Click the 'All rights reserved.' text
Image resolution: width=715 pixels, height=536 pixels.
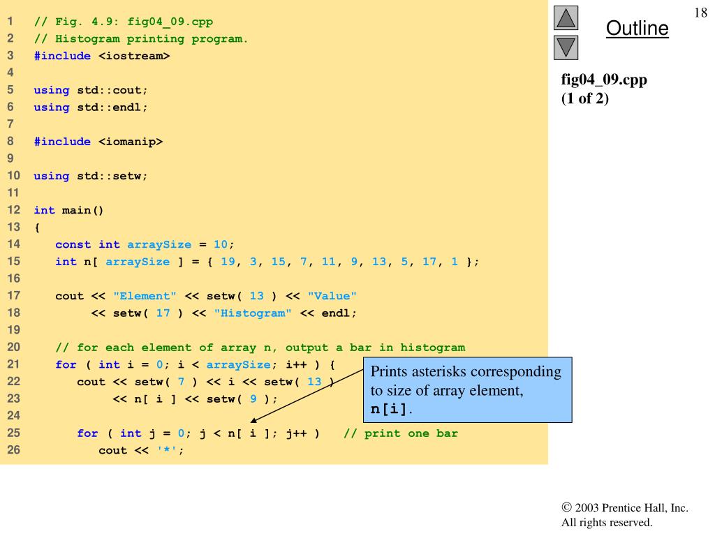607,522
